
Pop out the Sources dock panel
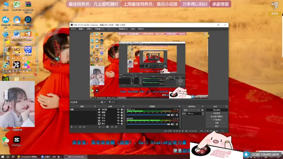(x=123, y=107)
